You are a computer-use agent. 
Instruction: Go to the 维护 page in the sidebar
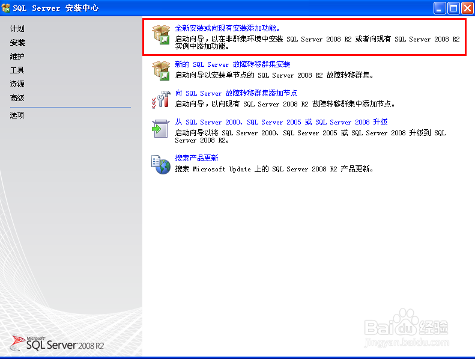[x=17, y=57]
